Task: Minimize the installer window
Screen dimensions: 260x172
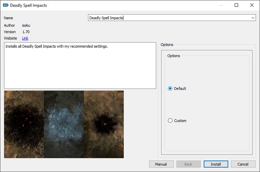Action: 221,5
